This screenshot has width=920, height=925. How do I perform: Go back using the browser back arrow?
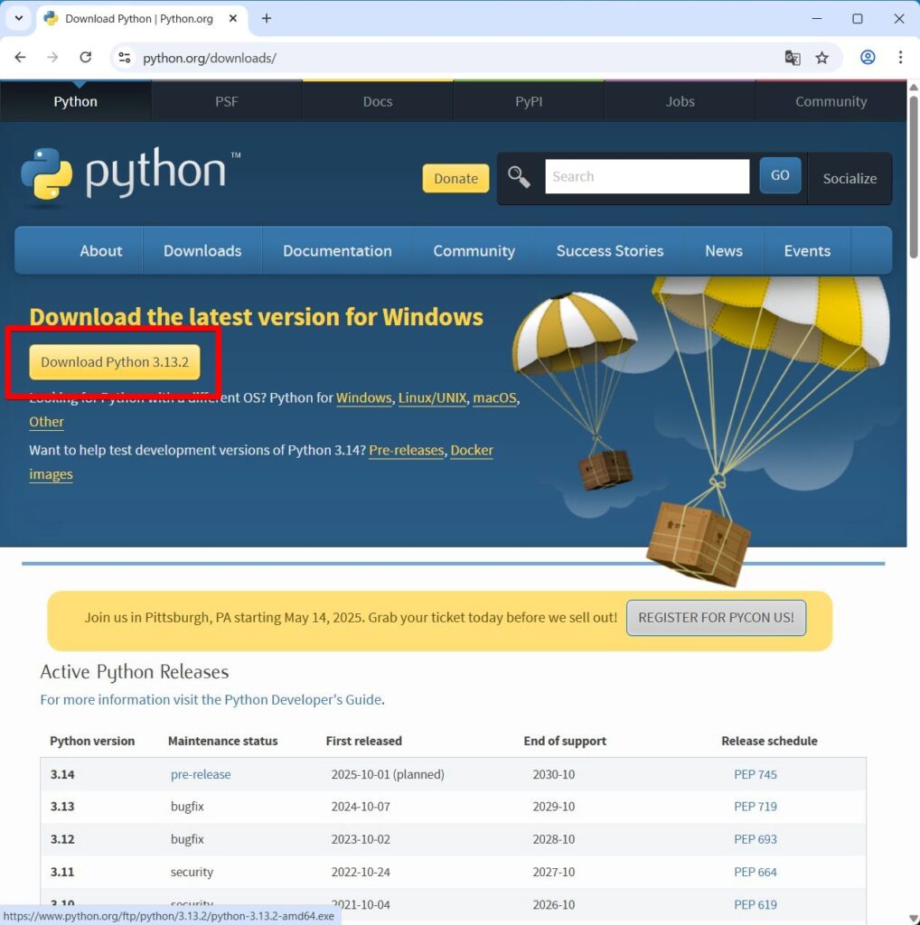point(20,57)
